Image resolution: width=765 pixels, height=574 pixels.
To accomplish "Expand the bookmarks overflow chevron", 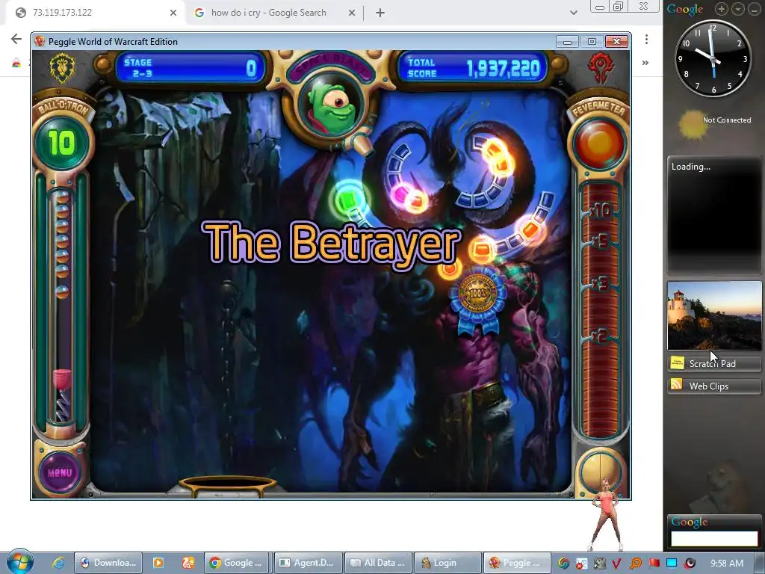I will click(x=645, y=63).
